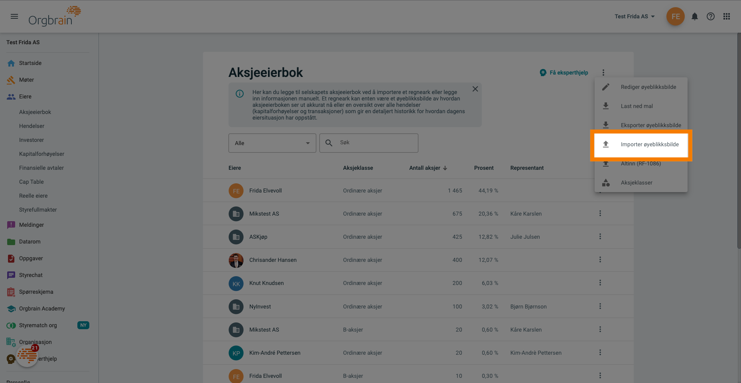Image resolution: width=741 pixels, height=383 pixels.
Task: Click the KP avatar for Kim-André Pettersen
Action: pyautogui.click(x=236, y=353)
